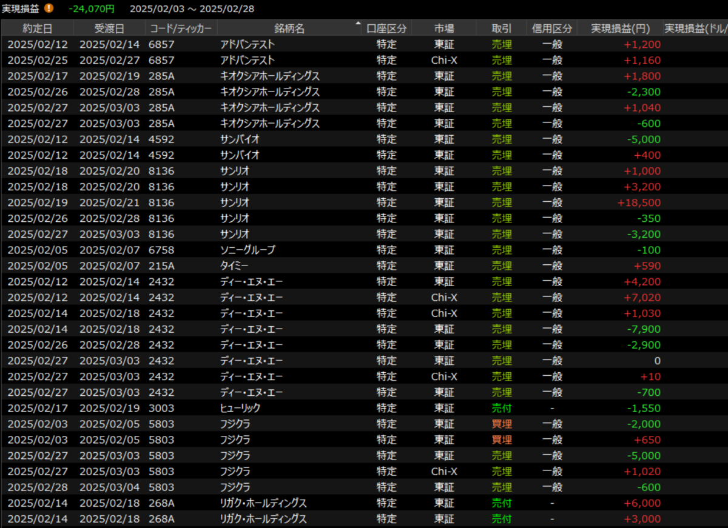Select the -700 loss cell
The width and height of the screenshot is (728, 528).
[649, 392]
